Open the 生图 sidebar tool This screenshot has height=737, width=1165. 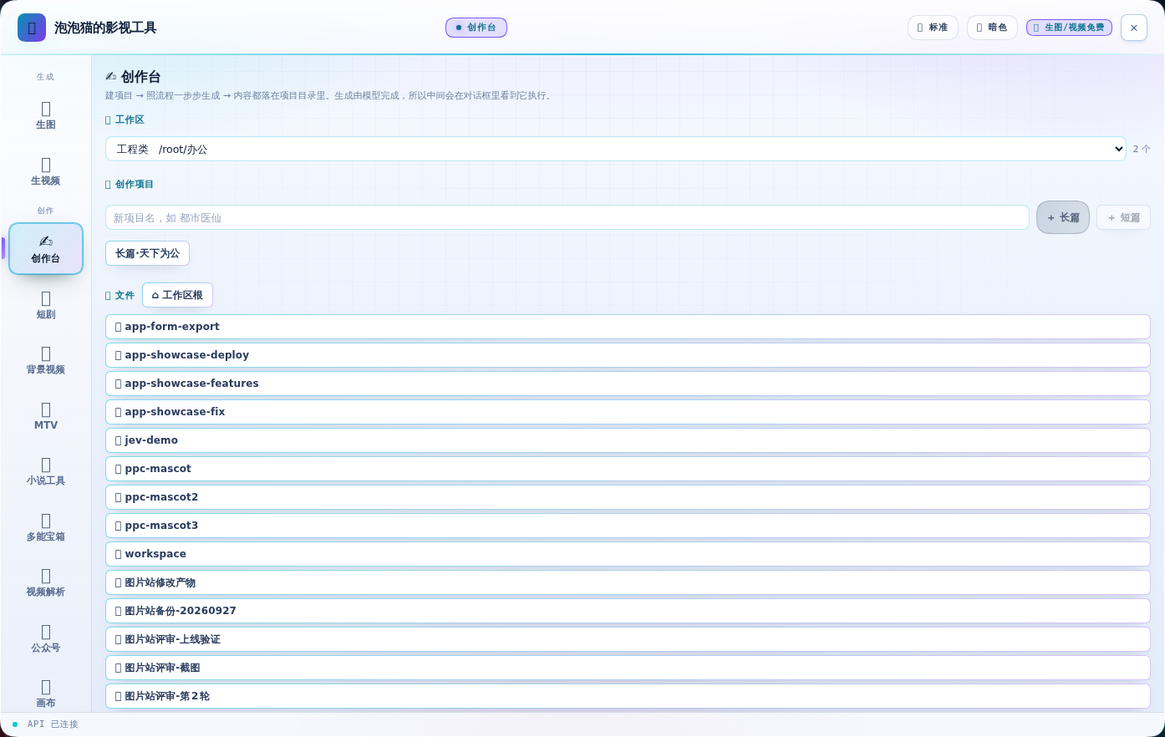point(46,115)
